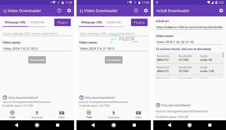Tap Android back button on right phone
226x130 pixels.
[170, 125]
